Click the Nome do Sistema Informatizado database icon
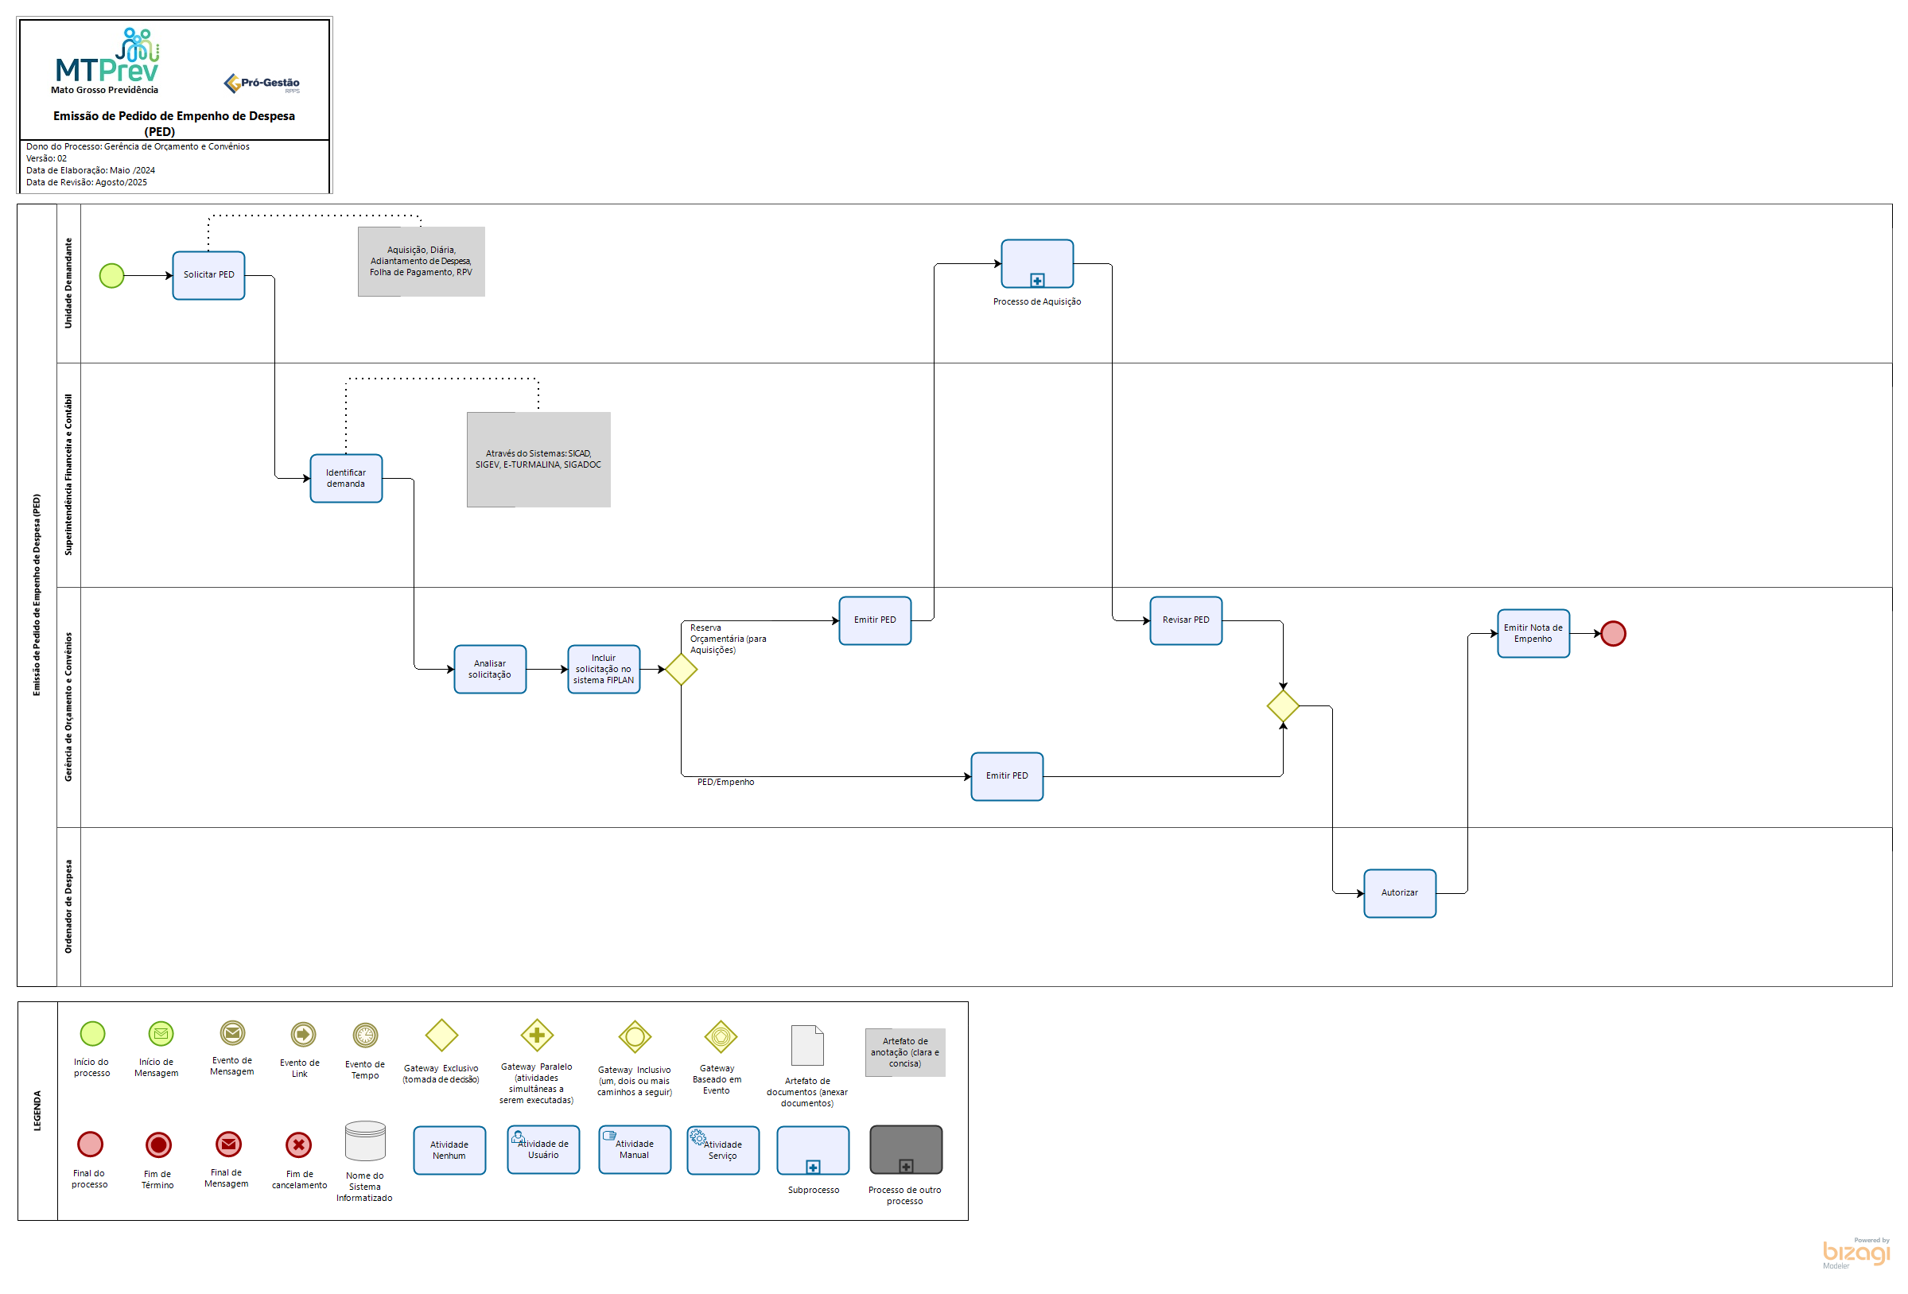 click(365, 1141)
